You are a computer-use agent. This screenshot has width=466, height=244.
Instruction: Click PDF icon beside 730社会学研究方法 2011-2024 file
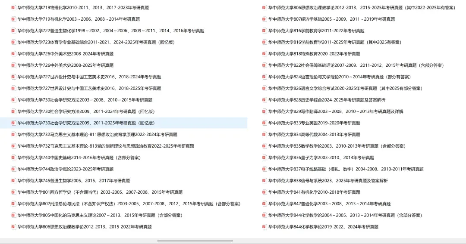click(13, 112)
